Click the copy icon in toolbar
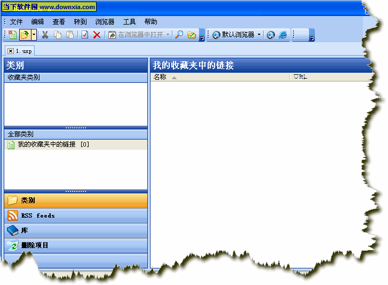 [58, 35]
